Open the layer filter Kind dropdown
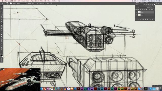Viewport: 162px width, 91px height. coord(139,5)
